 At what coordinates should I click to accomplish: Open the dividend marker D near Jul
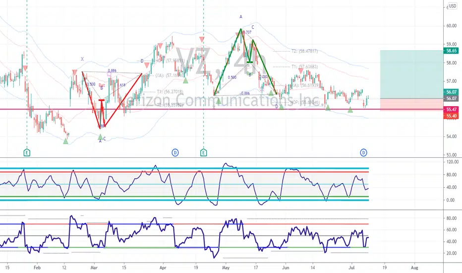tap(363, 152)
